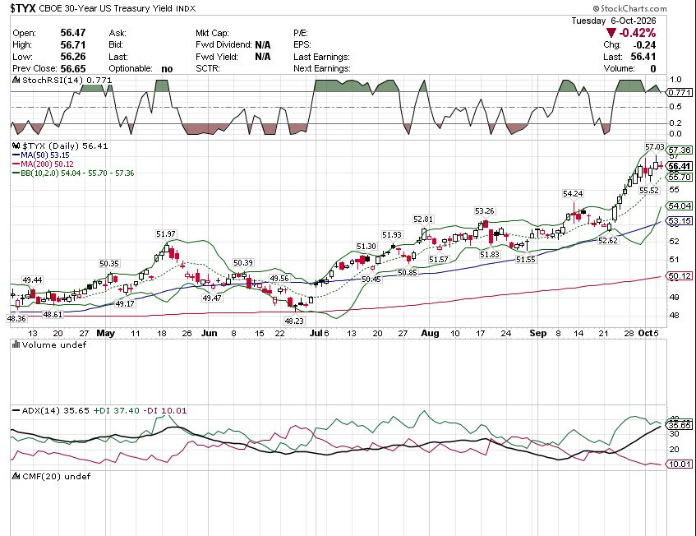Click the 48.36 low label at chart start
Screen dimensions: 696x536
coord(16,318)
